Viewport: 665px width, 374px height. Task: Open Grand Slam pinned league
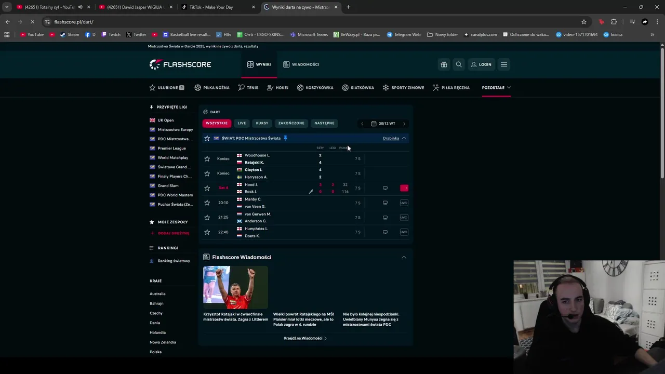(x=168, y=185)
